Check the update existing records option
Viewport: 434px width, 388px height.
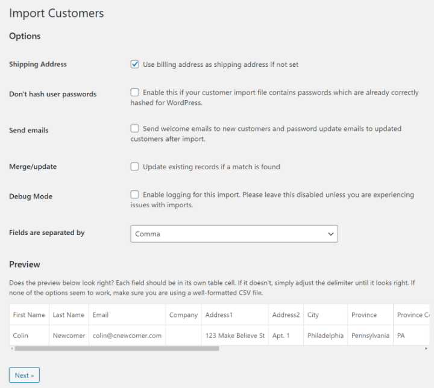click(x=135, y=167)
